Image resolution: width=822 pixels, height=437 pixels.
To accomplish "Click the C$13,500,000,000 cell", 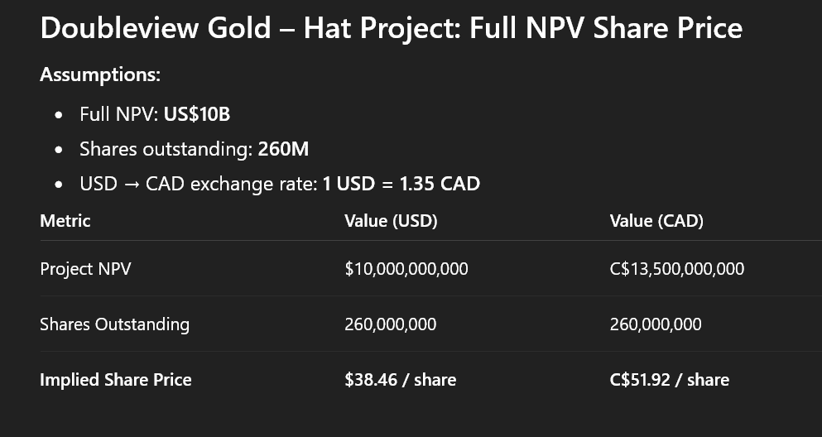I will (x=676, y=269).
